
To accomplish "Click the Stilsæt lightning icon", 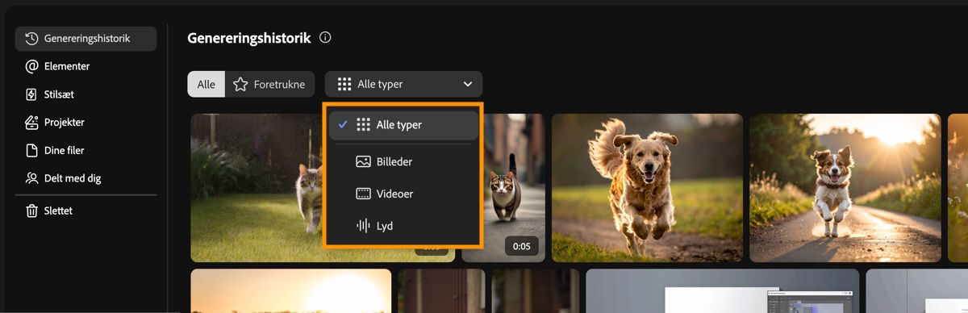I will tap(32, 94).
